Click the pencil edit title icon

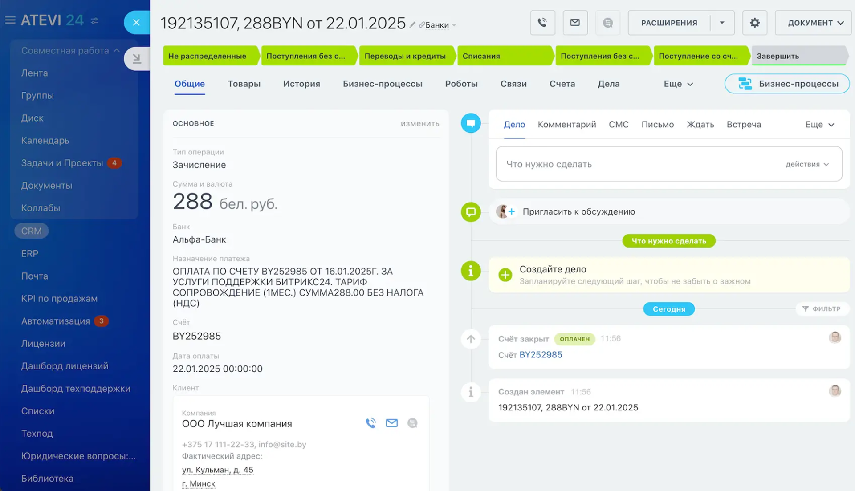click(412, 25)
